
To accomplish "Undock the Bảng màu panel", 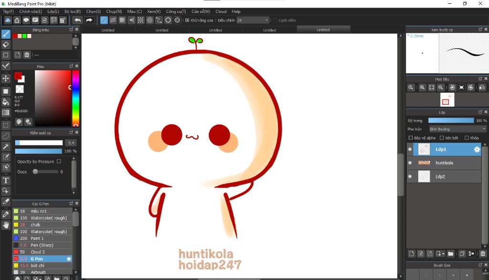I will (71, 29).
